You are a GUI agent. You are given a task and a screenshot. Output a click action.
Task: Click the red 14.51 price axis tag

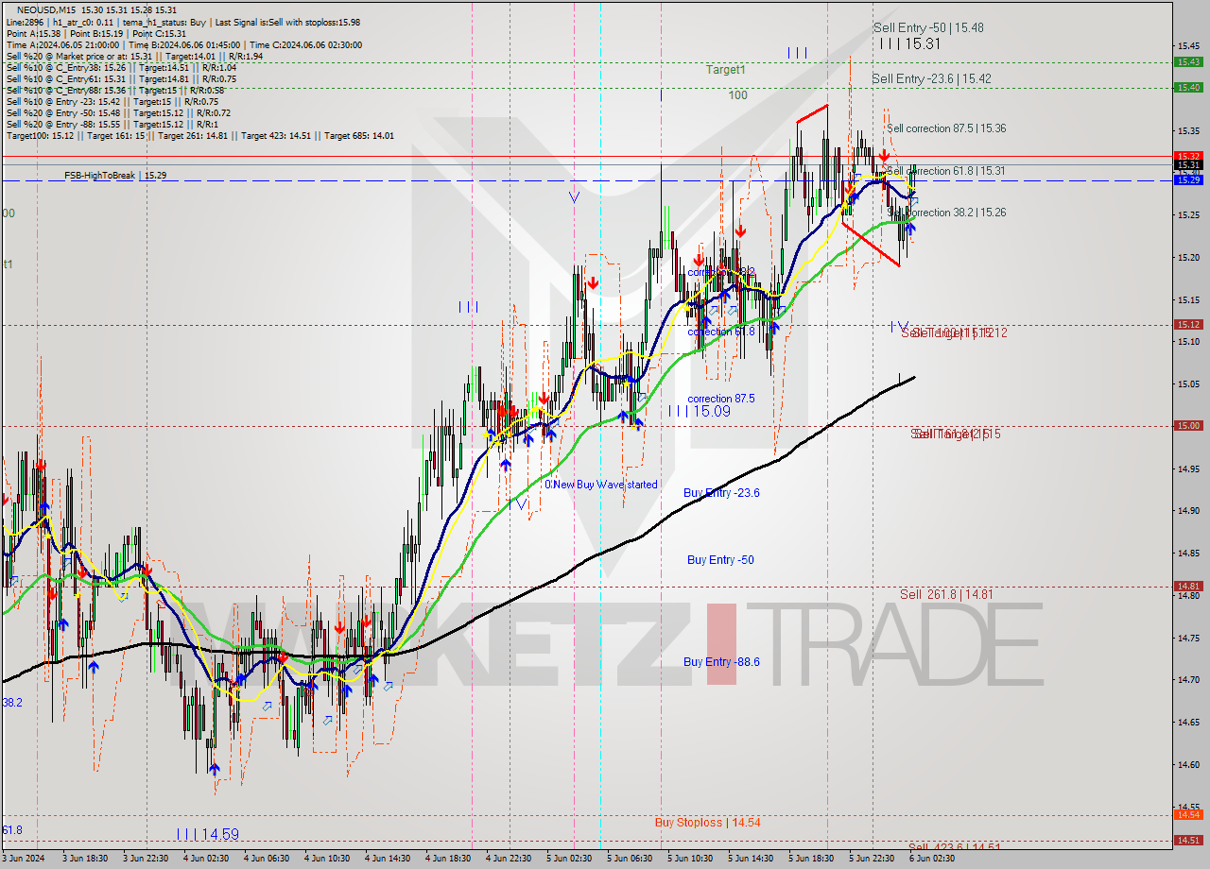click(x=1188, y=840)
